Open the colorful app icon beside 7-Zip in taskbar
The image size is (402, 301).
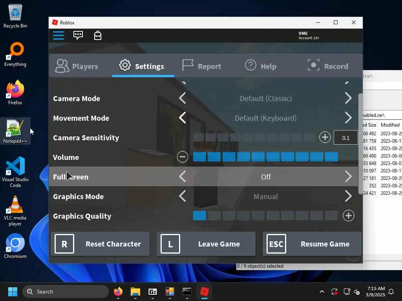tap(170, 292)
